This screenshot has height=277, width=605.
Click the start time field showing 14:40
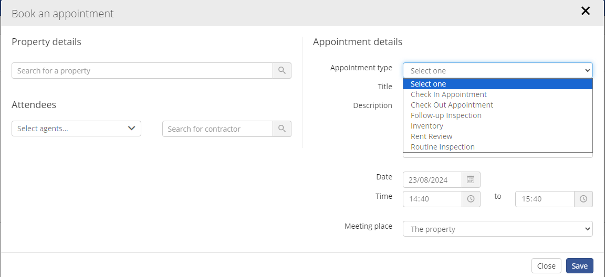[x=433, y=199]
